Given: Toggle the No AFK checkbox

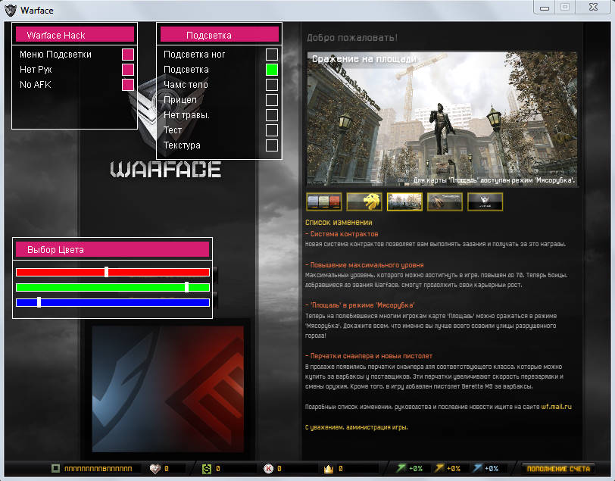Looking at the screenshot, I should (128, 85).
